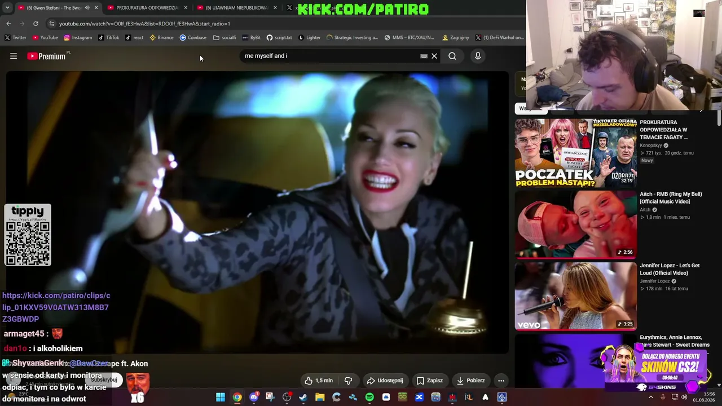Click the Aitch - RMB video title

671,198
